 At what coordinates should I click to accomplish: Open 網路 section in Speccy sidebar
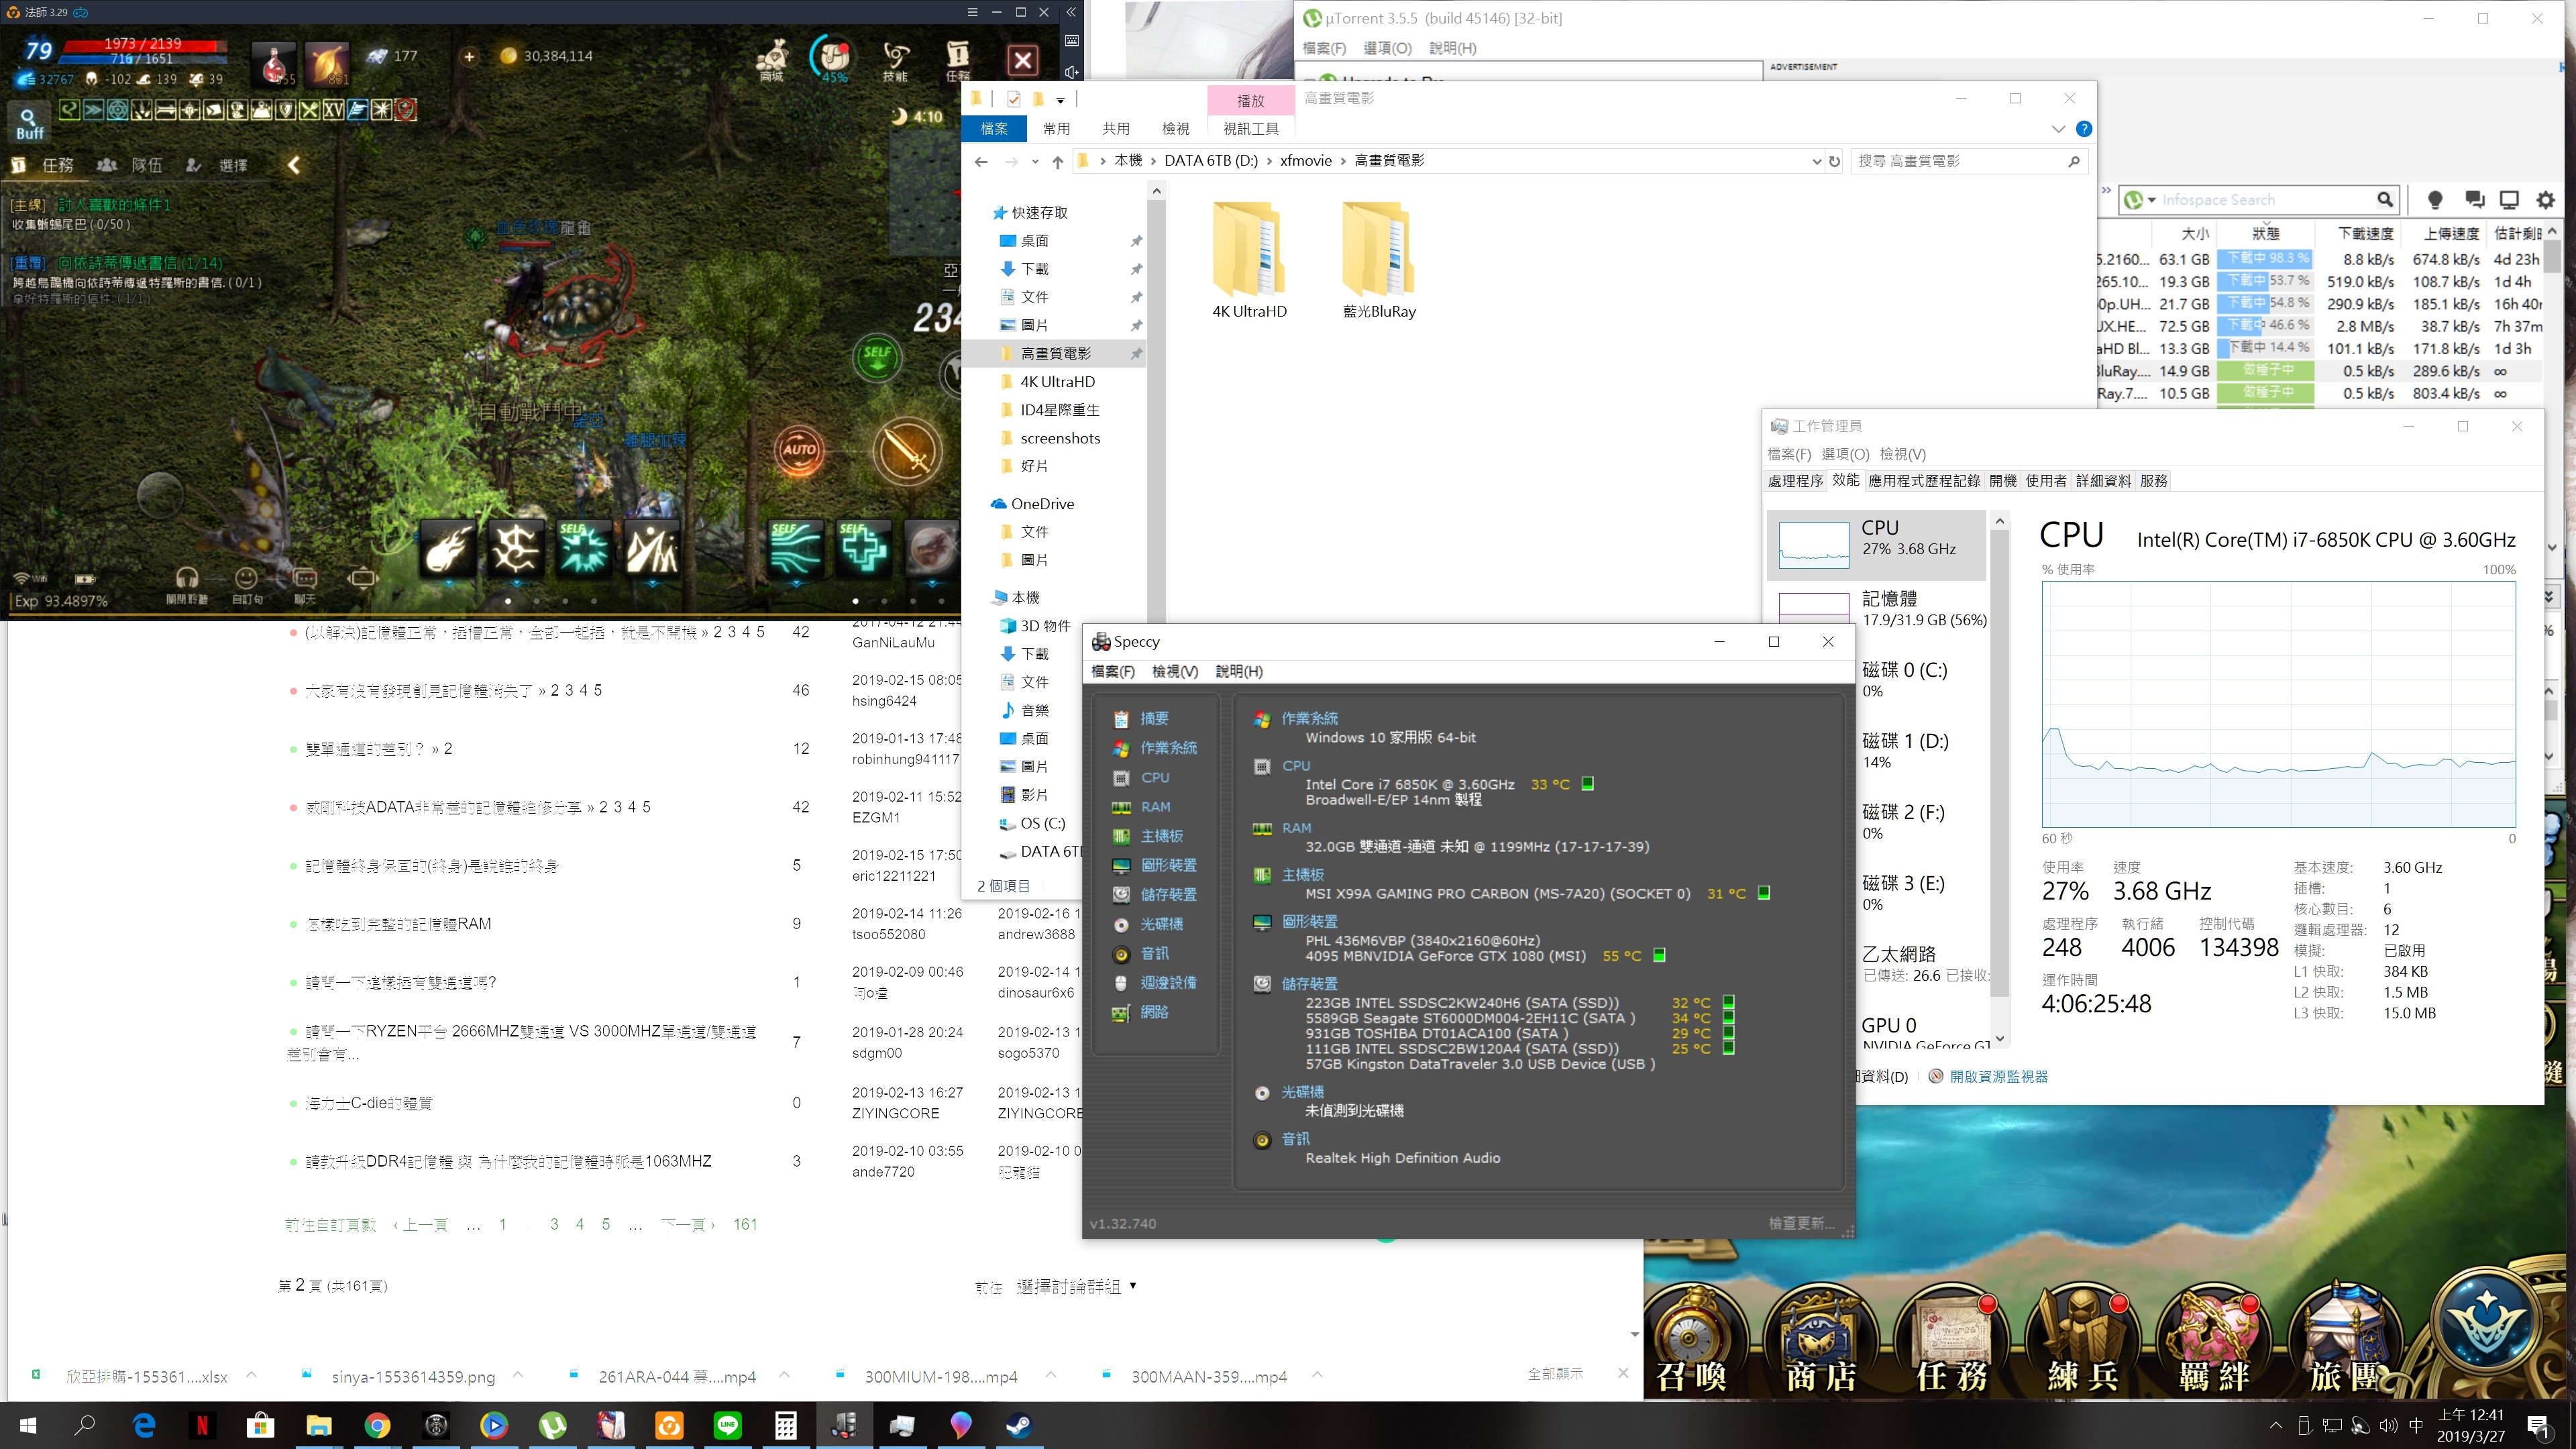click(1154, 1012)
